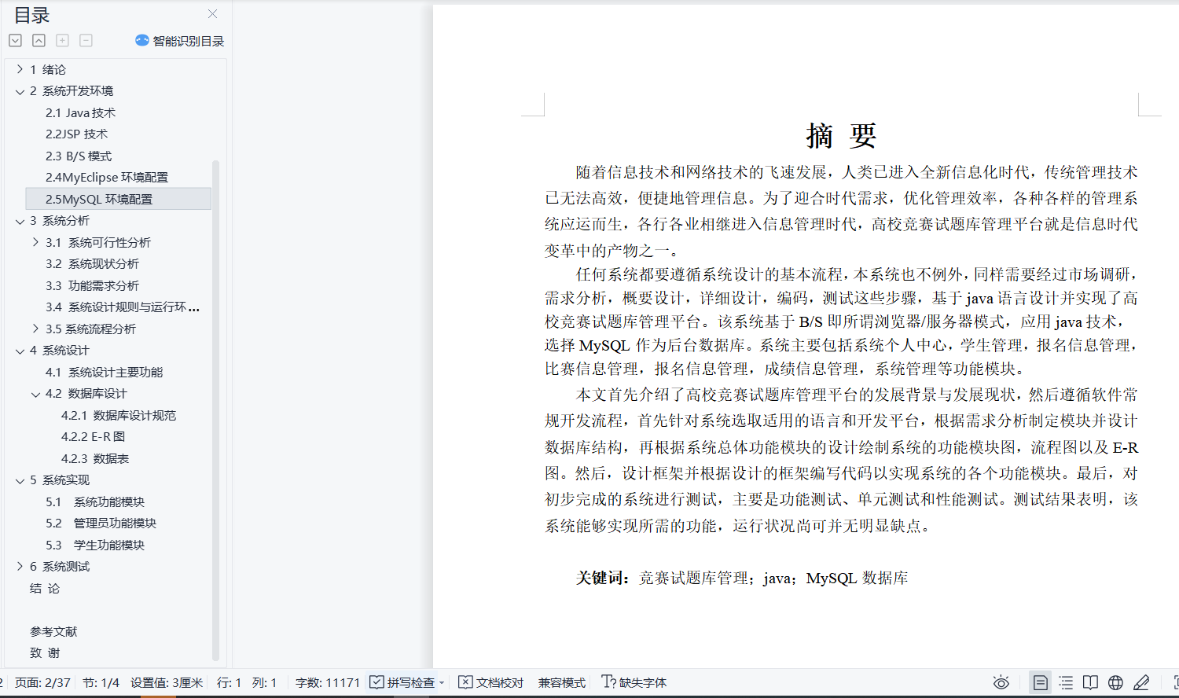Click the 文档校对 proofreading button
1179x698 pixels.
click(x=490, y=682)
